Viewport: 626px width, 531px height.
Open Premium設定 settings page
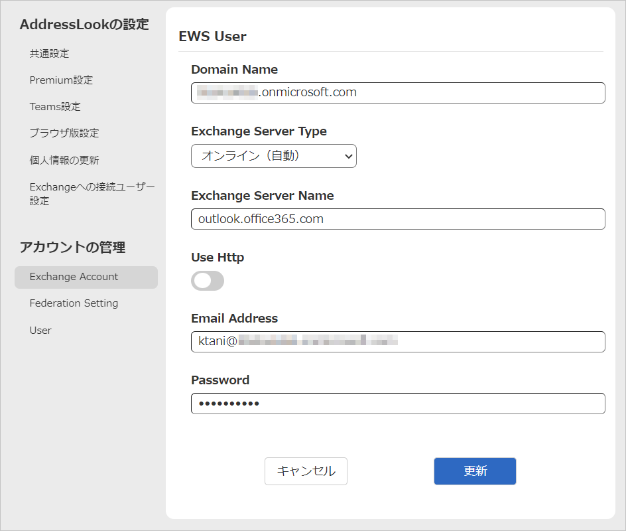(x=61, y=80)
